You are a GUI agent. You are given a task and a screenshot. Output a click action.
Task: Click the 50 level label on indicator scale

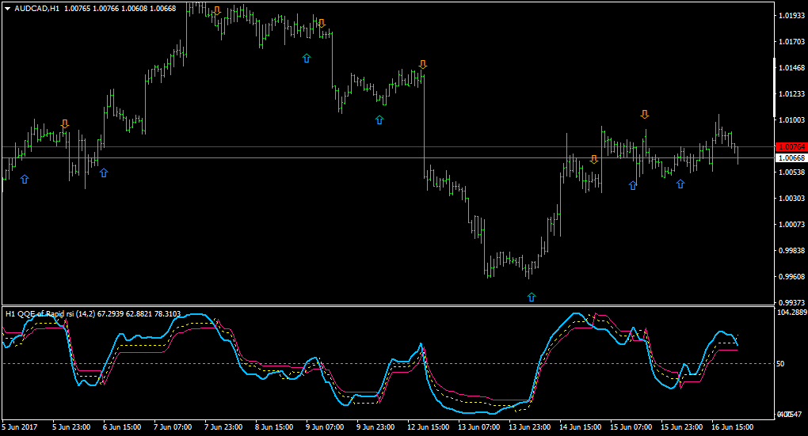[781, 364]
